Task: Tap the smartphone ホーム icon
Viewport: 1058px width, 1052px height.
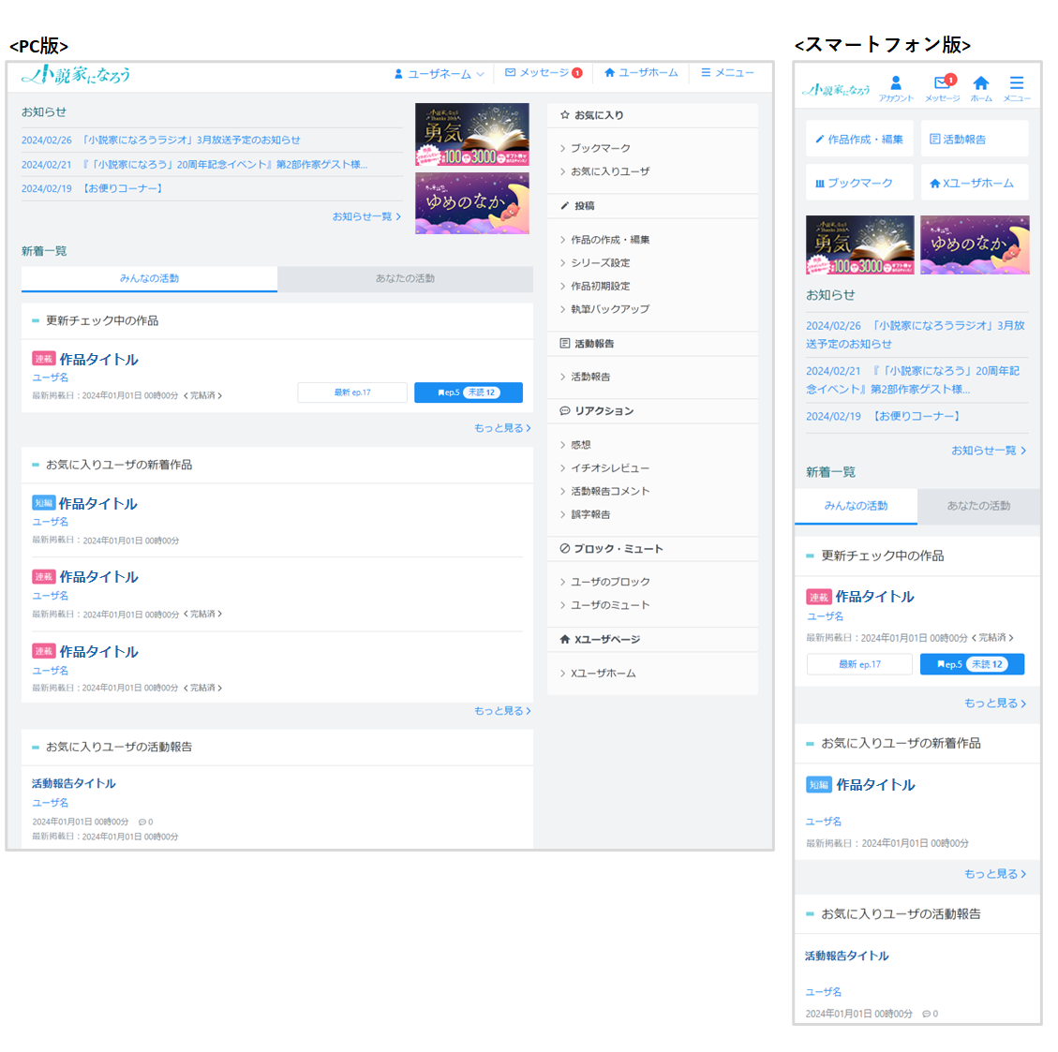Action: (981, 88)
